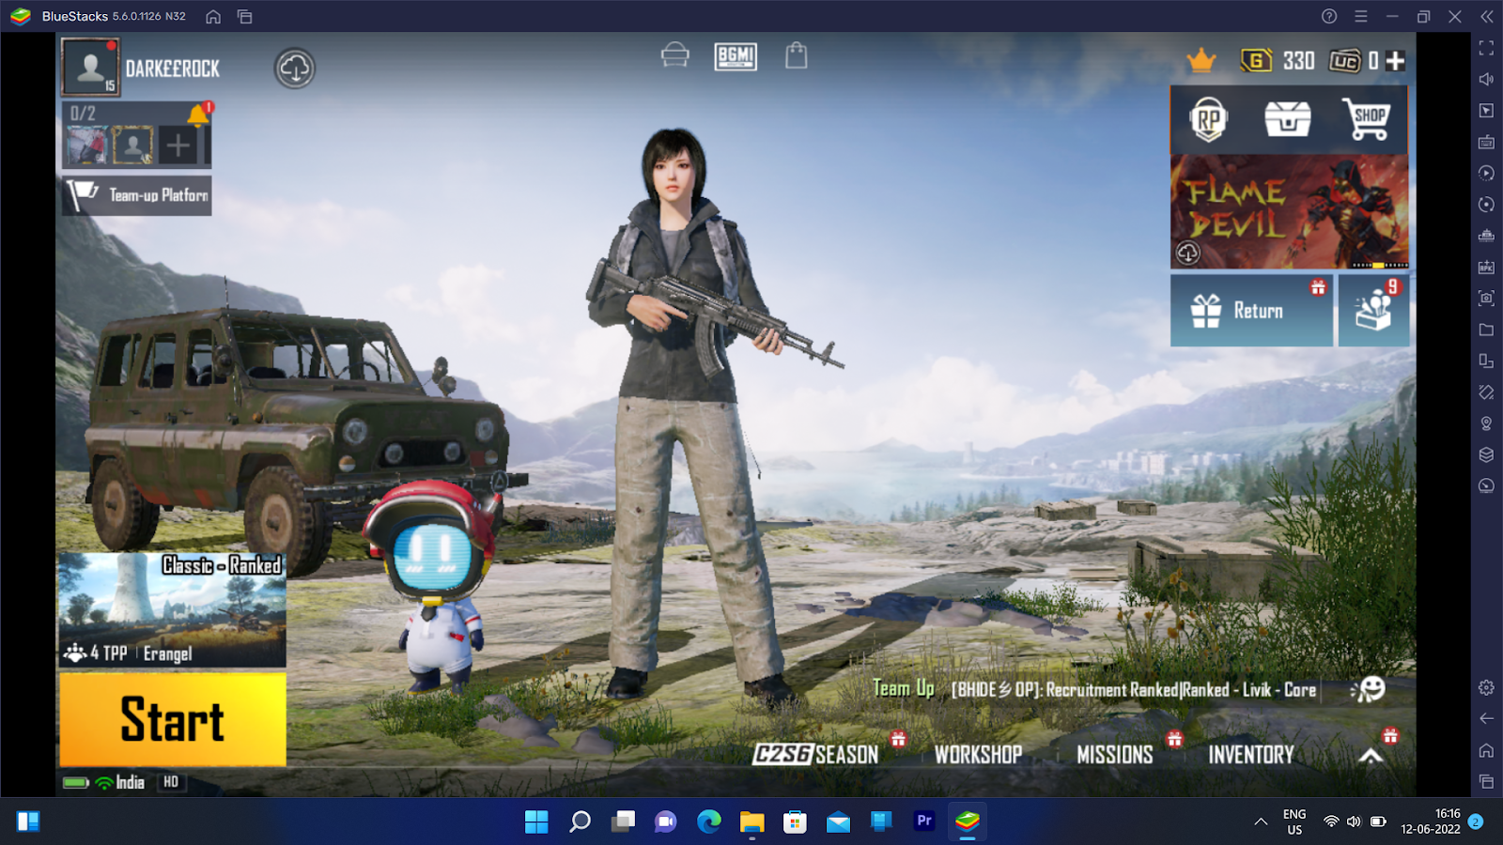Click the Team Up recruitment chat message
Screen dimensions: 1503x845
1094,689
